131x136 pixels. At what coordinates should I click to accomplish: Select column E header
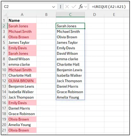click(x=114, y=15)
